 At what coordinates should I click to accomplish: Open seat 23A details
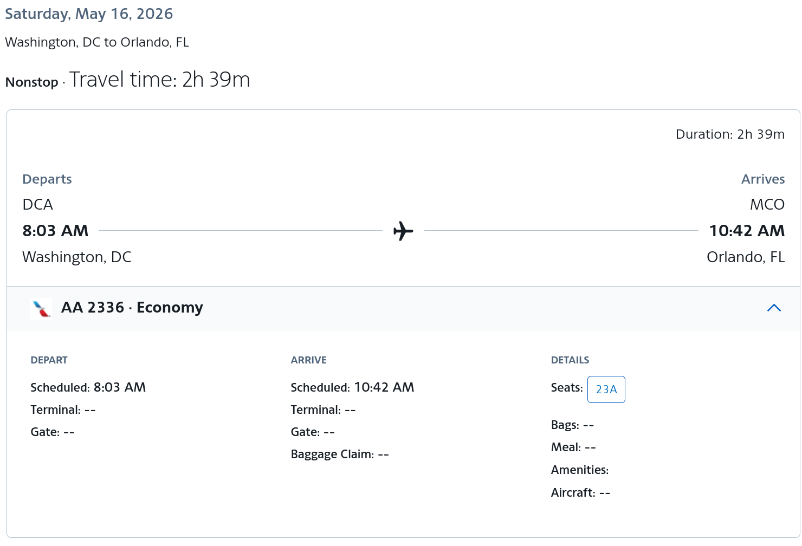[606, 389]
